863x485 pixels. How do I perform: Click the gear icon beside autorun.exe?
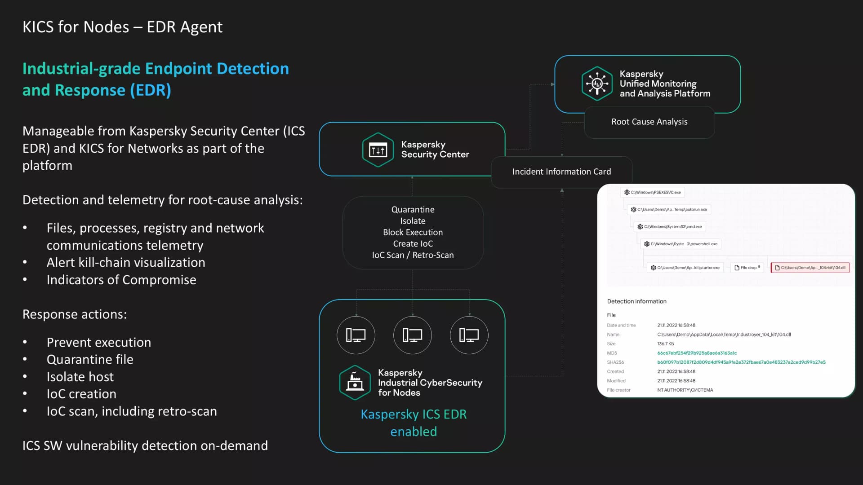click(633, 209)
